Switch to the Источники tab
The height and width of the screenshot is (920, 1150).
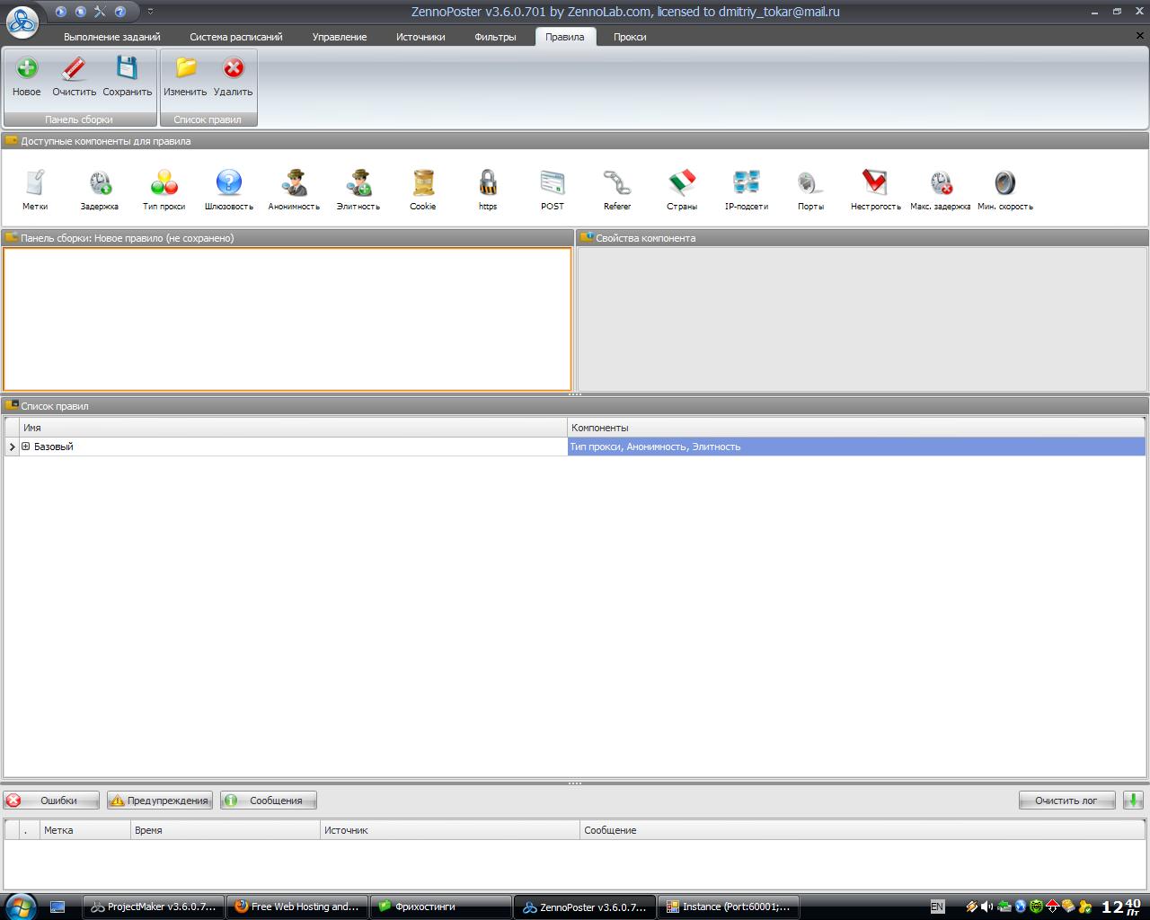[420, 37]
